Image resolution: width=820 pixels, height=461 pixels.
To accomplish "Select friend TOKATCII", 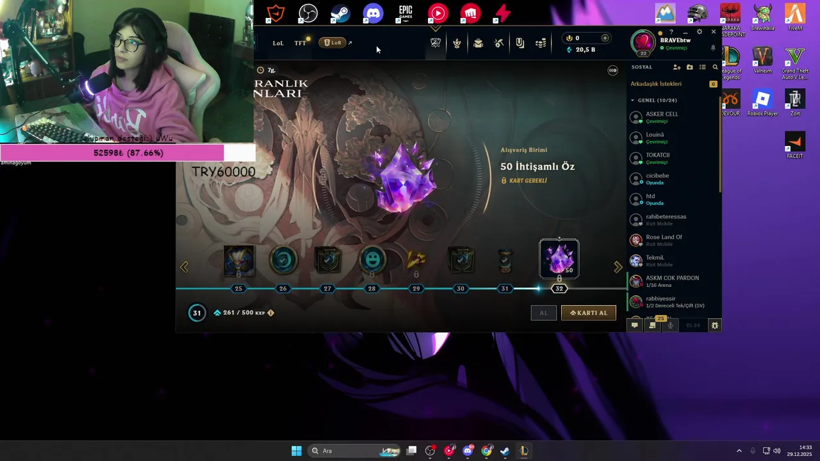I will click(673, 158).
